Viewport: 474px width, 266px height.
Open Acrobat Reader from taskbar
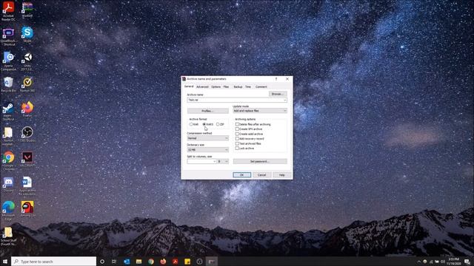(x=175, y=262)
